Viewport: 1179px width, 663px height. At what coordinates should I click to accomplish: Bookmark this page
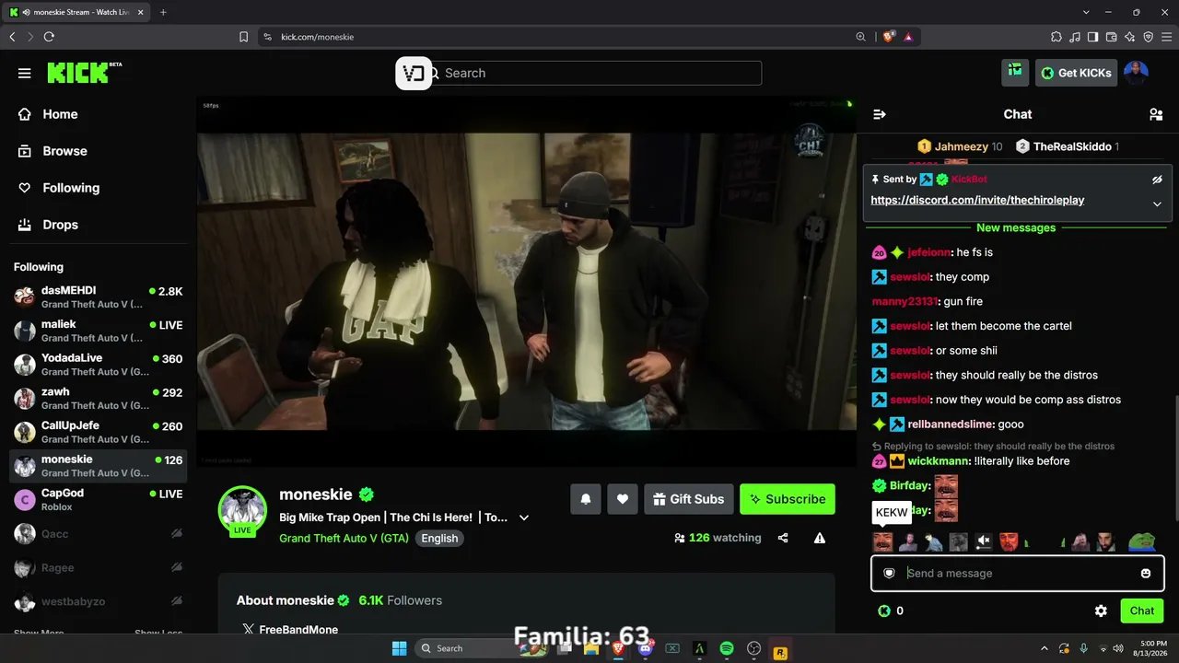244,37
